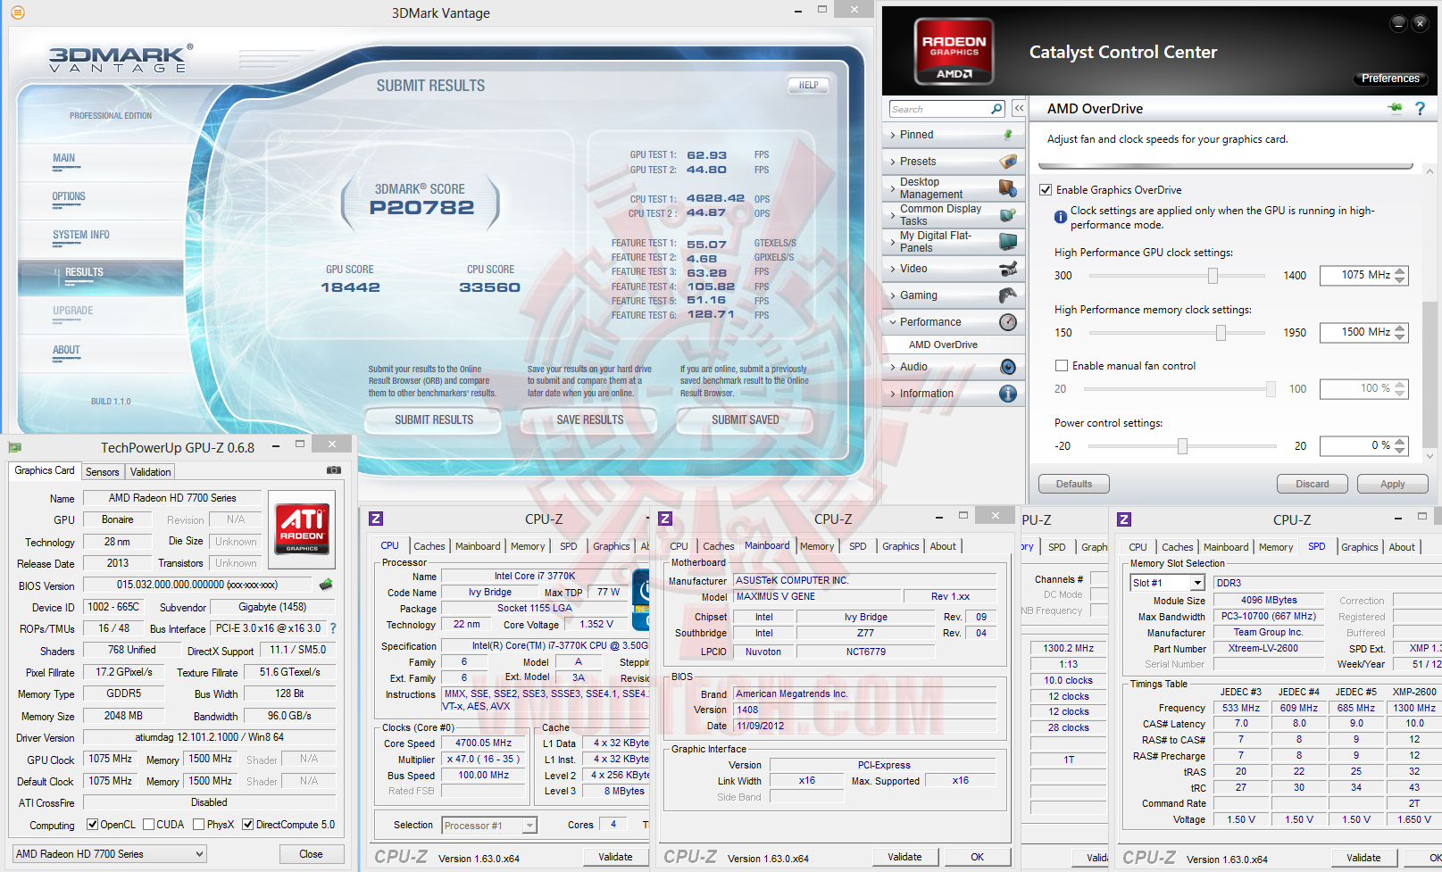Toggle the DirectCompute 5.0 checkbox in GPU-Z
This screenshot has height=872, width=1442.
click(x=248, y=825)
